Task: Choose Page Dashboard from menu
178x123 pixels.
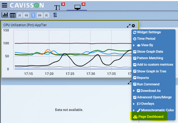Action: click(148, 117)
